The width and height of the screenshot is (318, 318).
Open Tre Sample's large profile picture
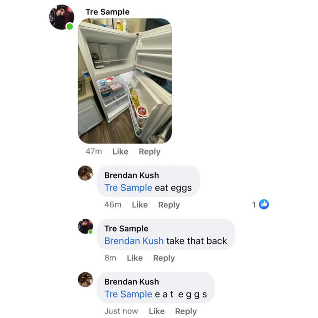[x=62, y=17]
